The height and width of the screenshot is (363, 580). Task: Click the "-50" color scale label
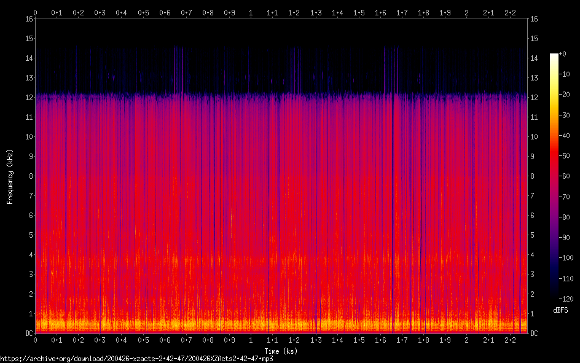click(564, 156)
